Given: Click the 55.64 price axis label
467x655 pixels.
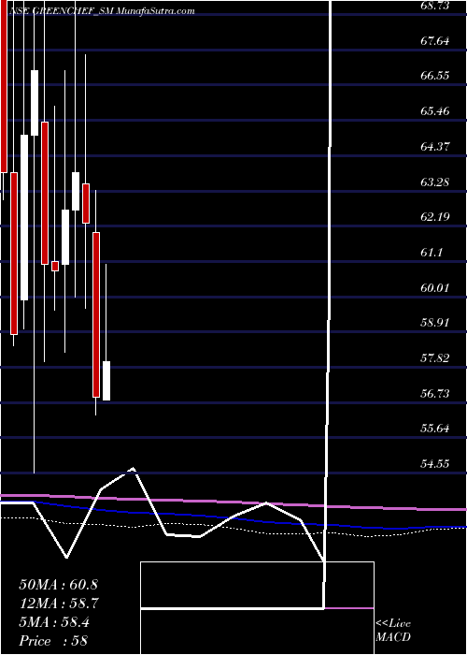Looking at the screenshot, I should pos(435,429).
